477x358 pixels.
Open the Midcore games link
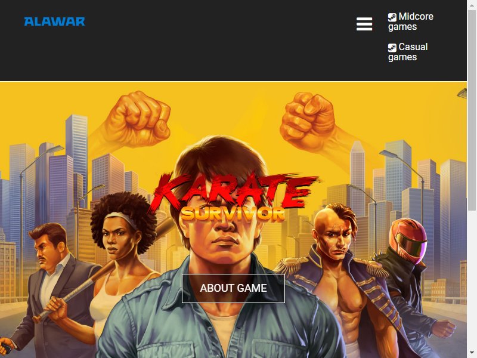point(411,21)
